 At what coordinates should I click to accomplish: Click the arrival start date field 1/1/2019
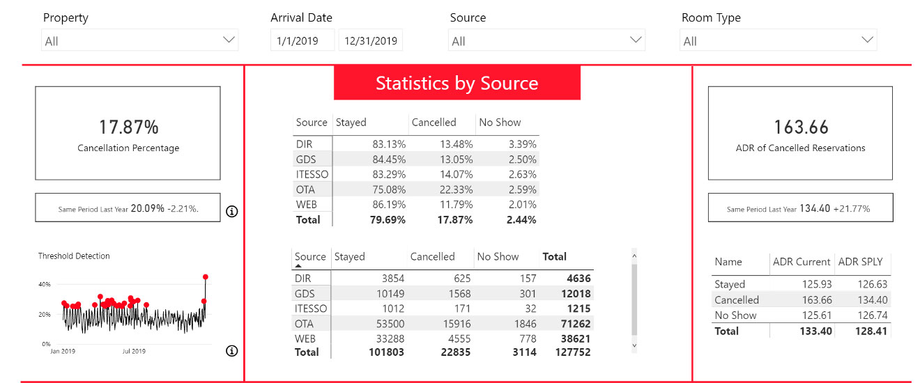302,40
